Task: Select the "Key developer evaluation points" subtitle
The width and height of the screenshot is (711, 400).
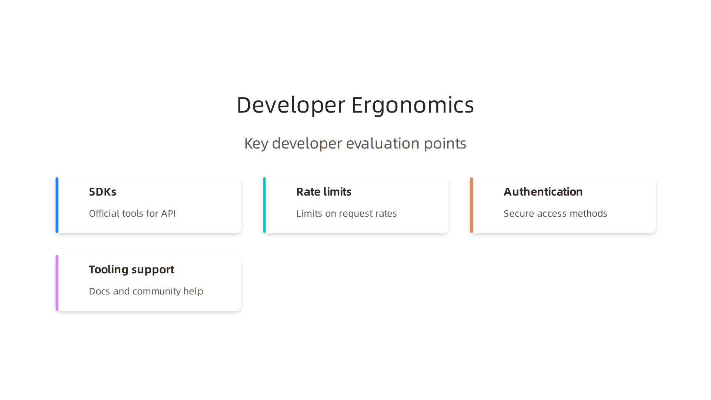Action: point(355,143)
